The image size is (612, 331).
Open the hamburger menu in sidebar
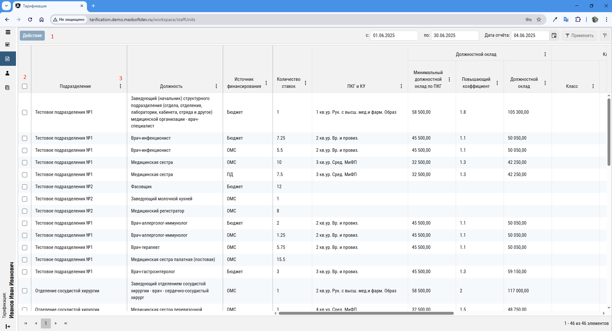(8, 32)
